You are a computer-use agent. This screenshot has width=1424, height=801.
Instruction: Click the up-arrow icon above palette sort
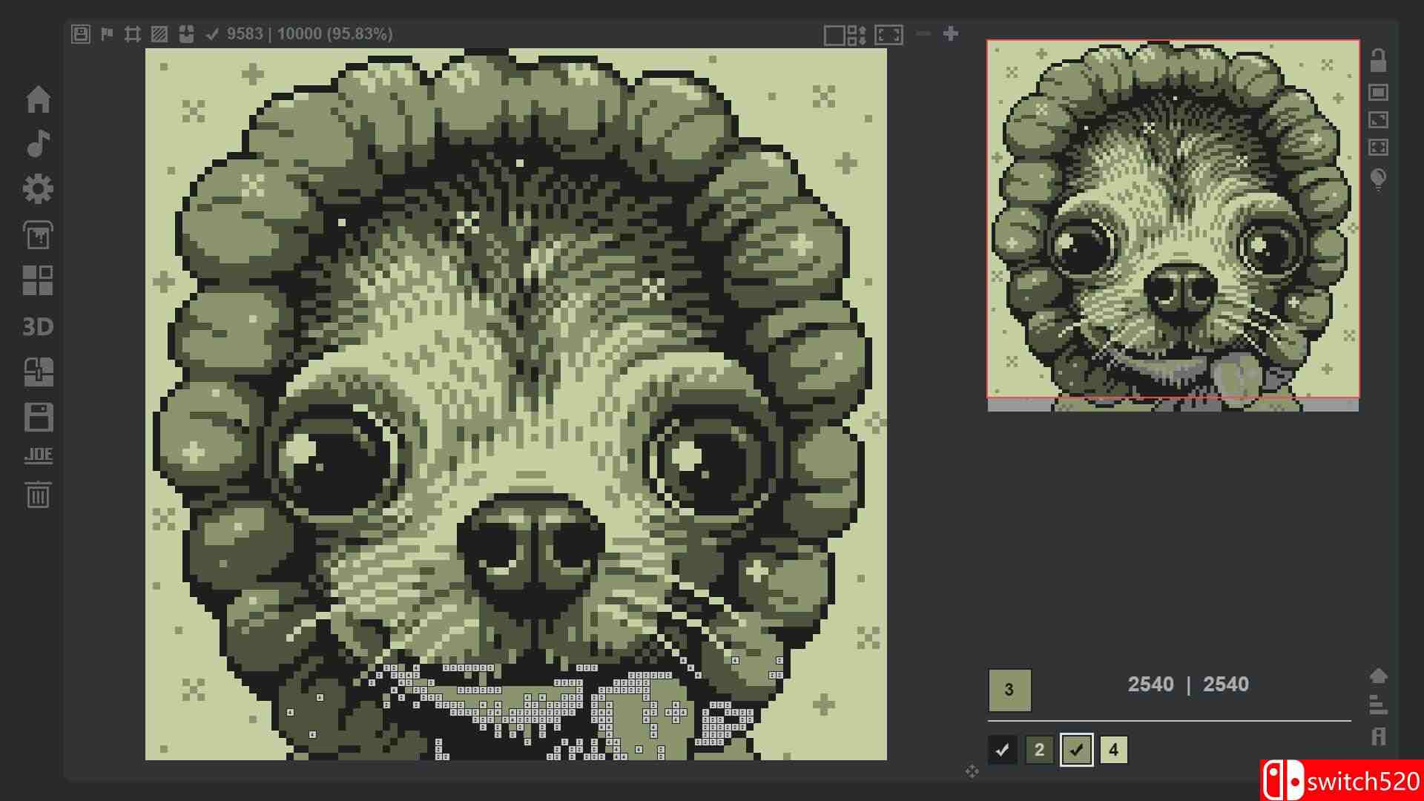click(x=1378, y=676)
